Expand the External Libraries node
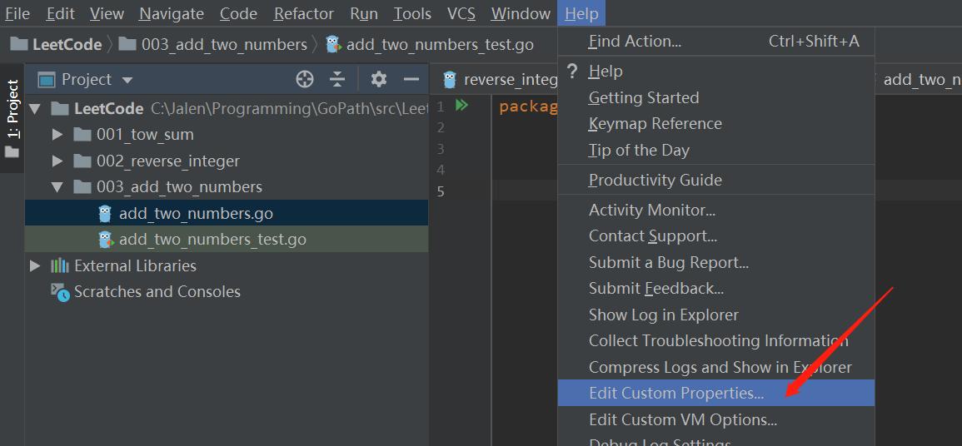 pyautogui.click(x=35, y=266)
